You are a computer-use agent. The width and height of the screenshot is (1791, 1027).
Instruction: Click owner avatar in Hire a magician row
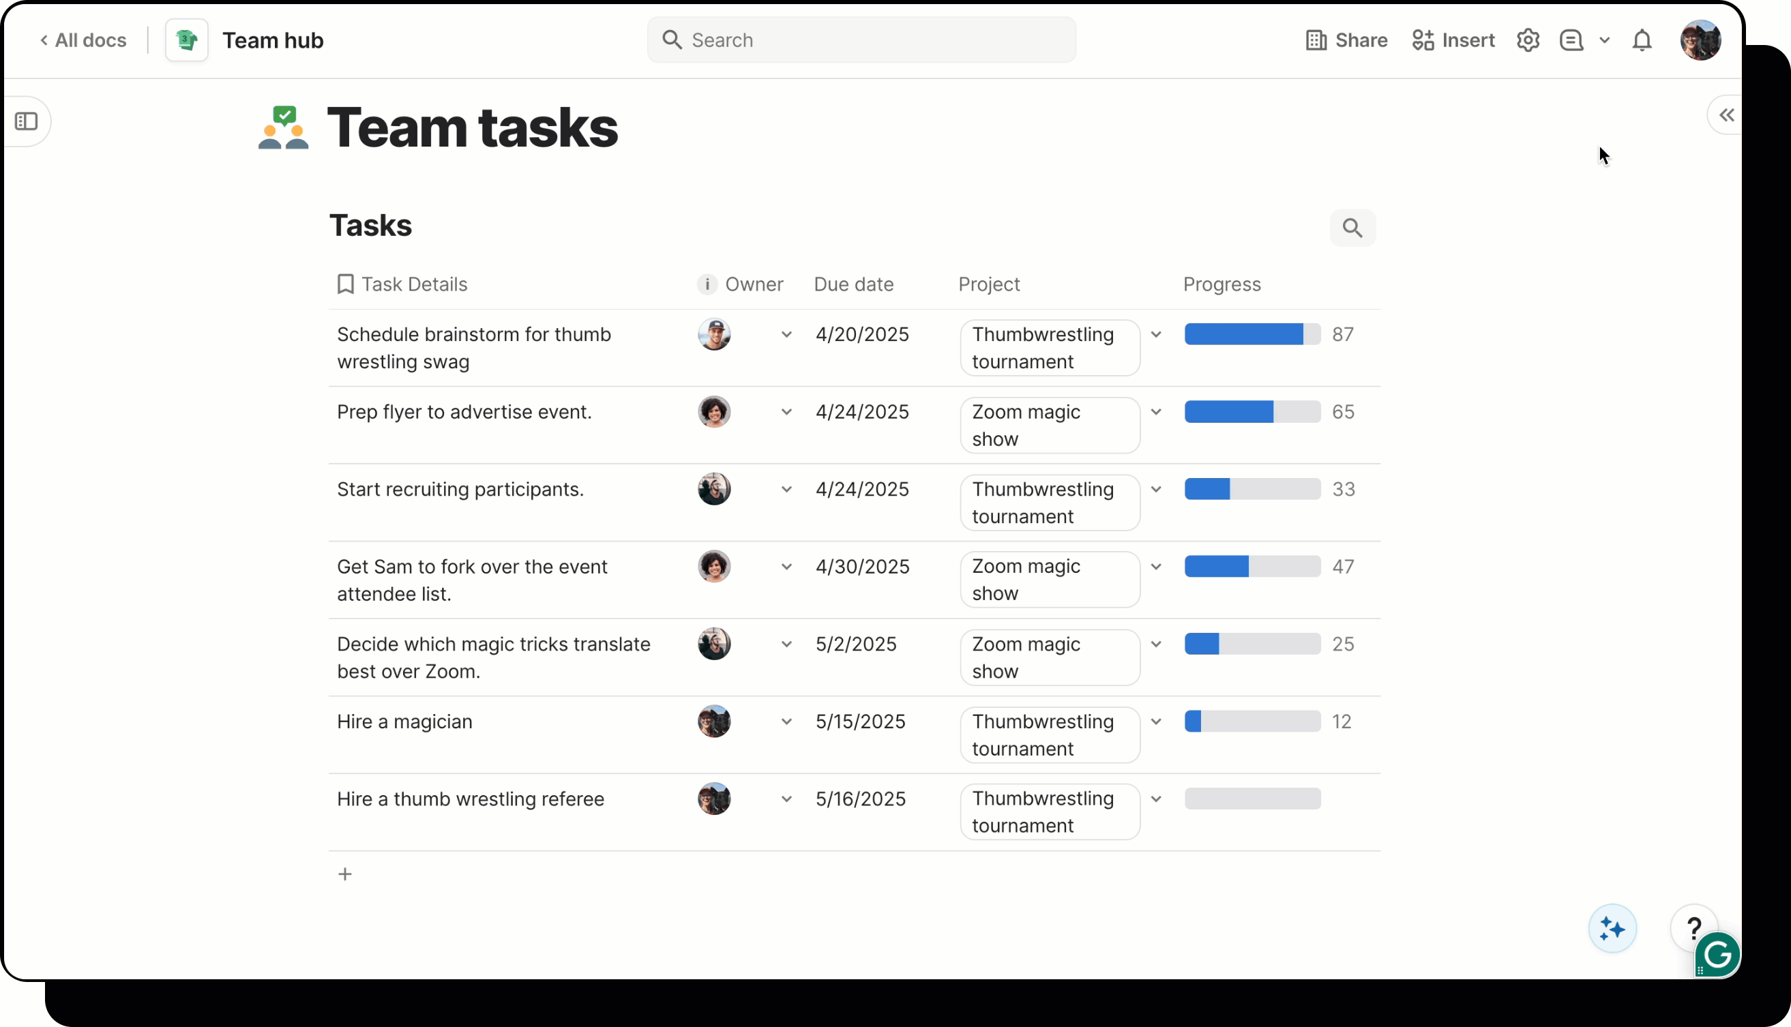[714, 721]
